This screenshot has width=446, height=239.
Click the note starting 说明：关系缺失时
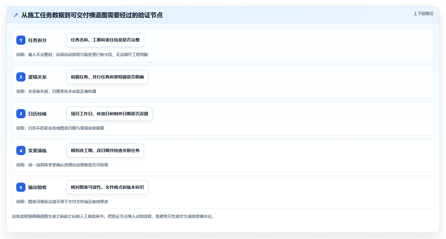pyautogui.click(x=56, y=91)
